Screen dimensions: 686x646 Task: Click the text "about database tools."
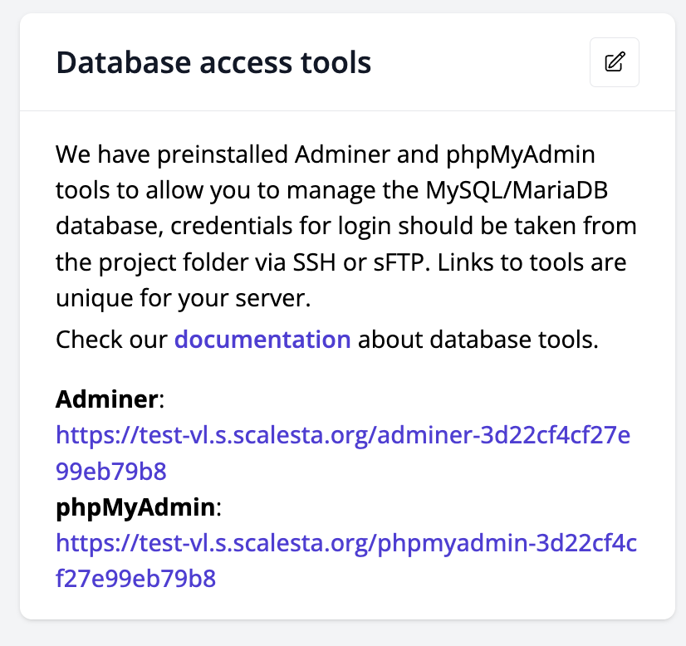pyautogui.click(x=478, y=340)
